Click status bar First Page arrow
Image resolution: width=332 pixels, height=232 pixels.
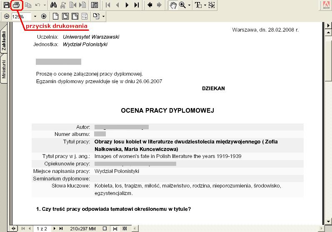pos(23,228)
